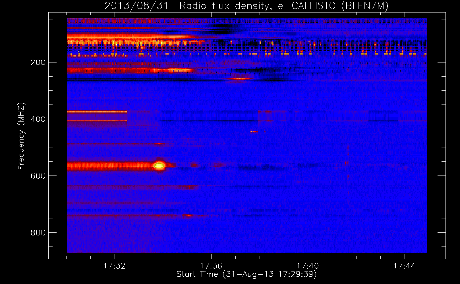This screenshot has width=460, height=284.
Task: Click the small red spot near 445 MHz
Action: (254, 131)
